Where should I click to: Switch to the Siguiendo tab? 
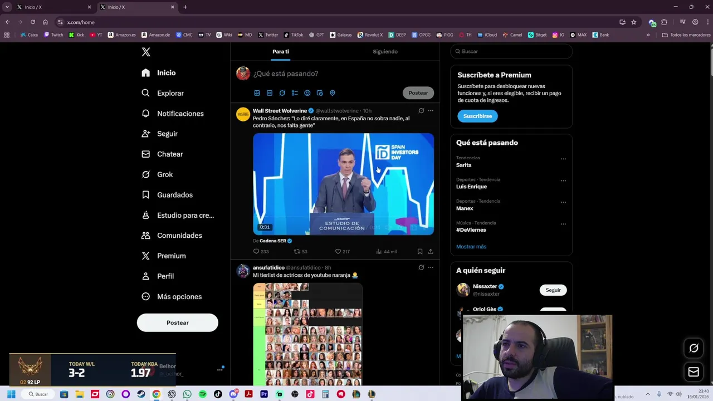[385, 51]
